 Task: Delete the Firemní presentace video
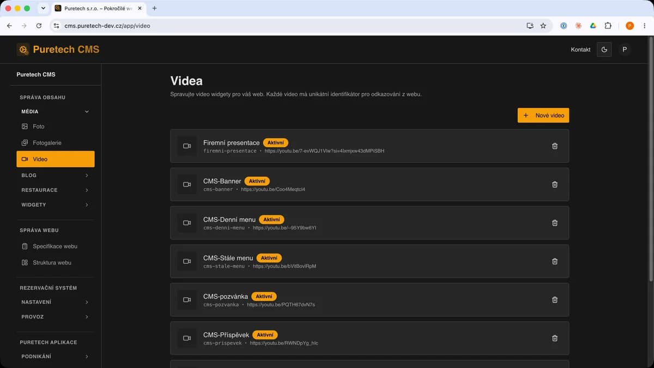(x=555, y=146)
